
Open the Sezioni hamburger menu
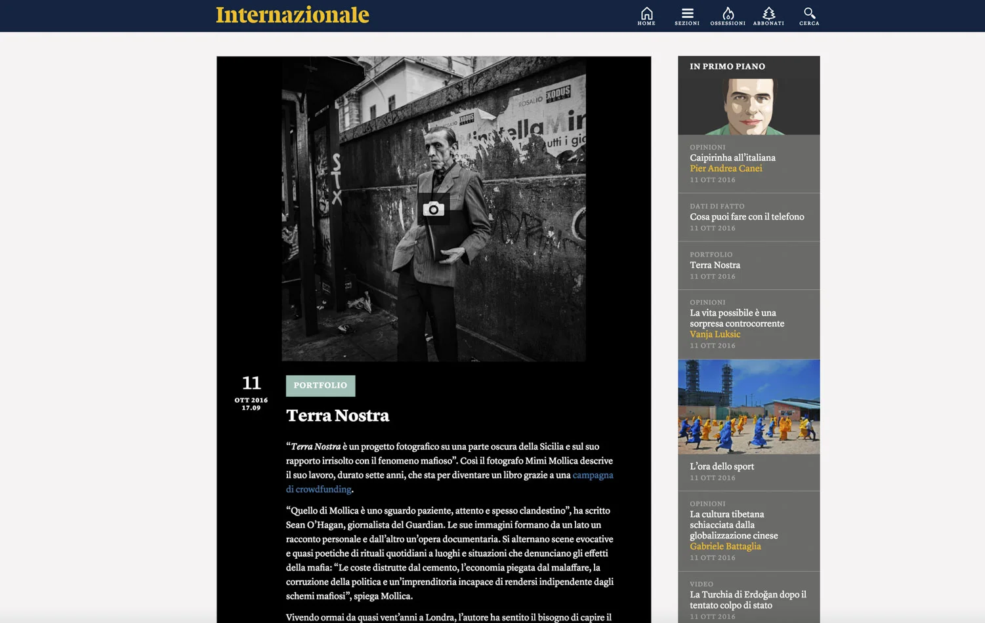pyautogui.click(x=687, y=16)
